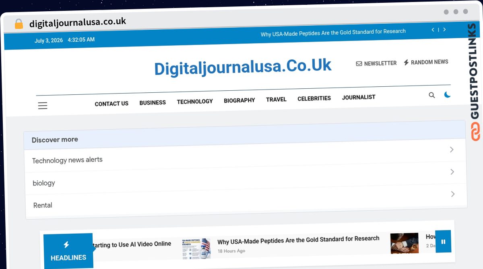This screenshot has height=269, width=483.
Task: Click the Discover more heading
Action: pyautogui.click(x=55, y=140)
